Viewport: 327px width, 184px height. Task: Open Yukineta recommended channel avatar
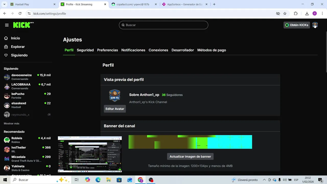pos(7,168)
